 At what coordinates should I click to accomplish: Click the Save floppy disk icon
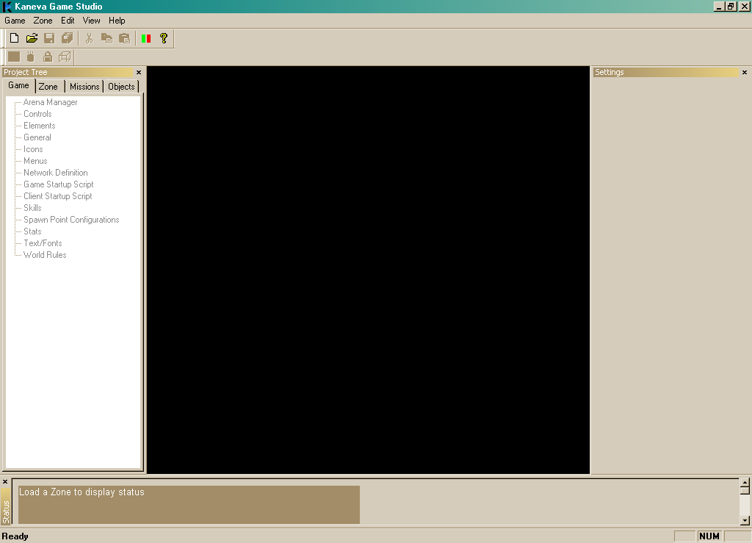[x=49, y=38]
